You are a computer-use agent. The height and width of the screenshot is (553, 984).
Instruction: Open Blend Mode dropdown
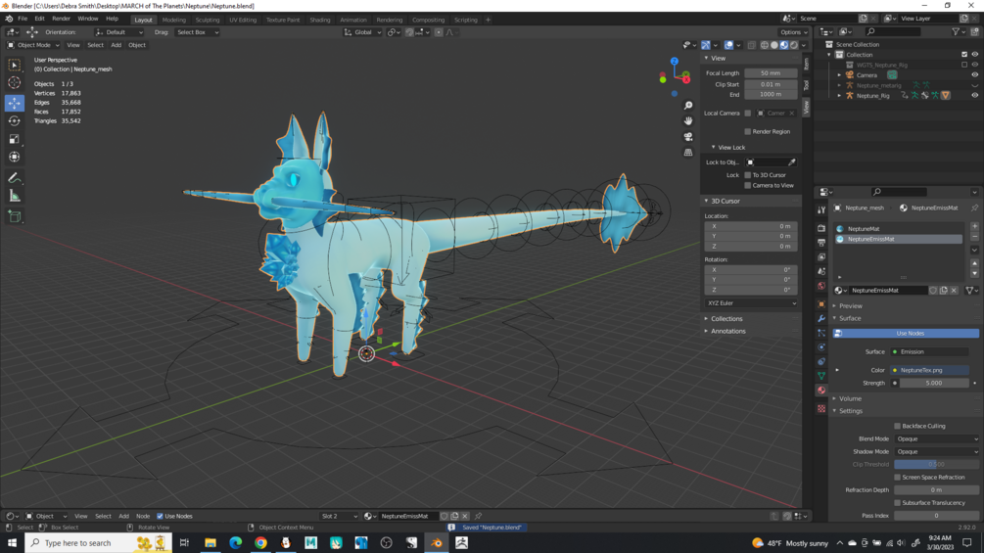point(936,438)
